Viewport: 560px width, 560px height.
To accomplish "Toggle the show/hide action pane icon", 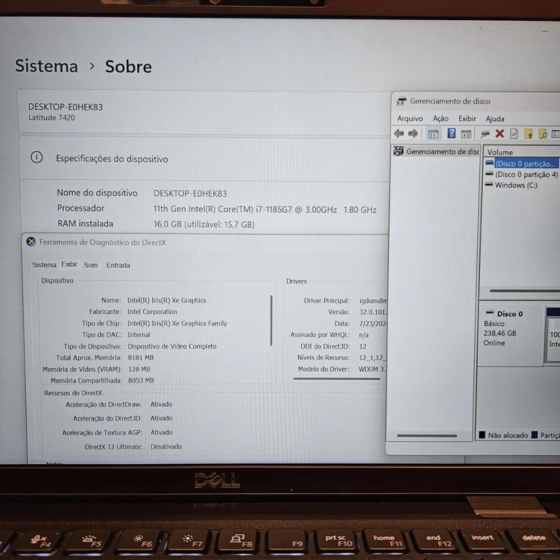I will (466, 134).
